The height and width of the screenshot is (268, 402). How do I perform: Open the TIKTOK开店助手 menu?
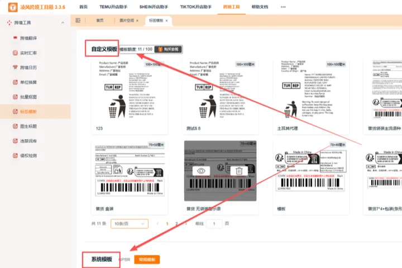point(195,7)
